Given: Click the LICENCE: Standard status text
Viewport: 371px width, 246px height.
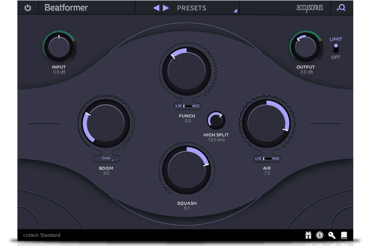Looking at the screenshot, I should point(42,235).
